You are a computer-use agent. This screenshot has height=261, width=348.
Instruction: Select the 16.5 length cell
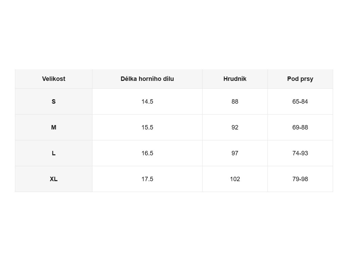pyautogui.click(x=147, y=153)
